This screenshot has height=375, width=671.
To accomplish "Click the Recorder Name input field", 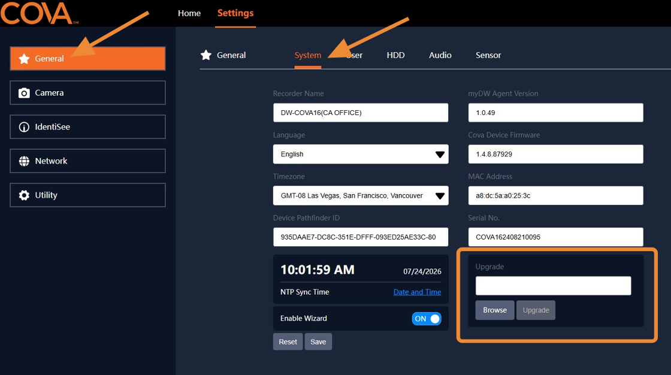I will point(361,113).
